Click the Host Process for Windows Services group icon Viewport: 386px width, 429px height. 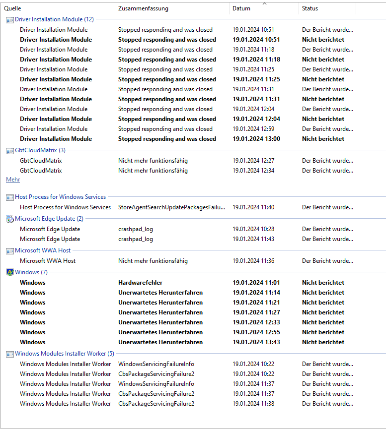pyautogui.click(x=10, y=197)
